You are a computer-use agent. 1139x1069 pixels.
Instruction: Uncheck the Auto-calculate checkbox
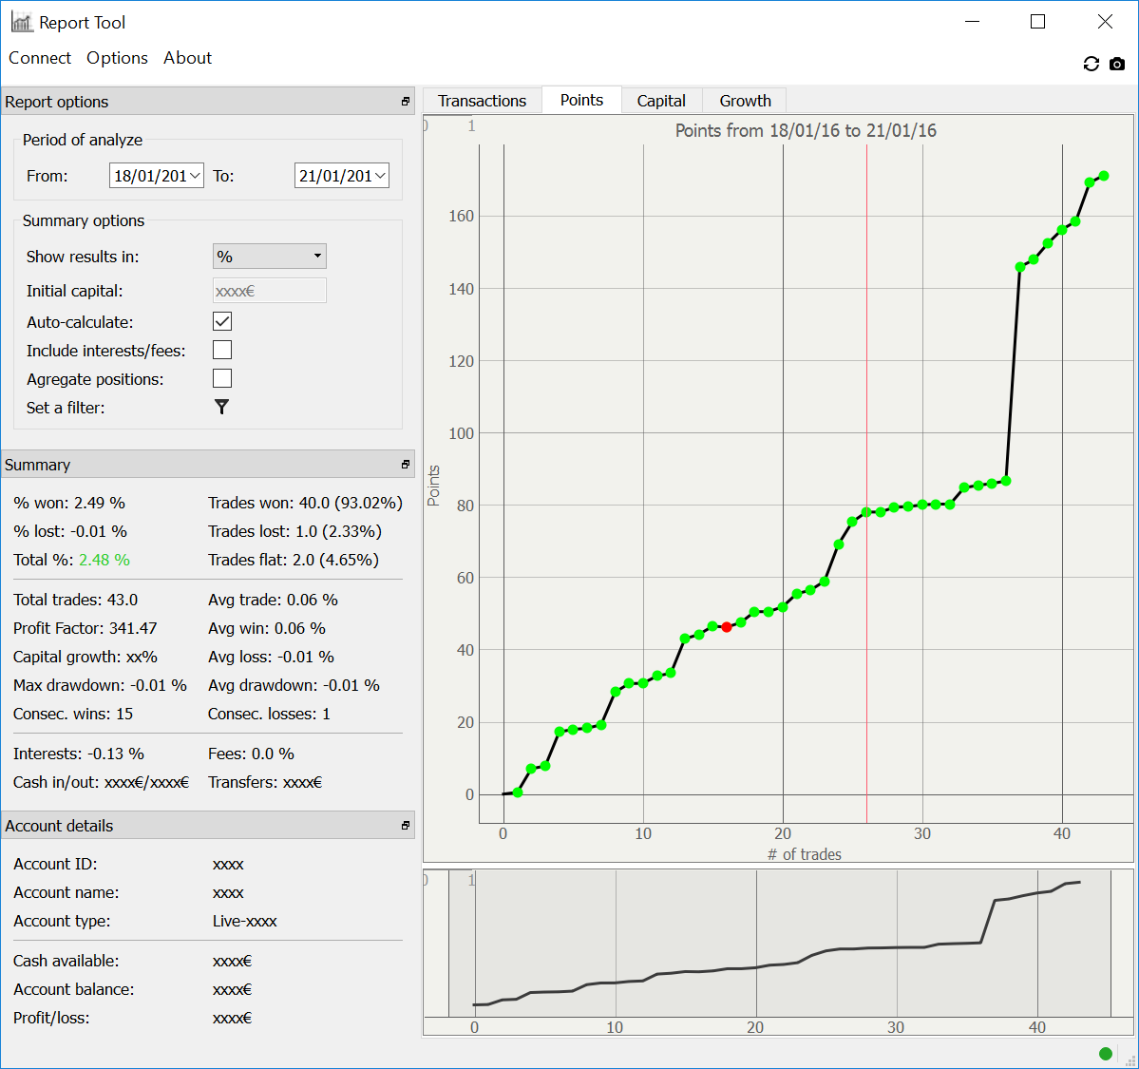[x=222, y=321]
